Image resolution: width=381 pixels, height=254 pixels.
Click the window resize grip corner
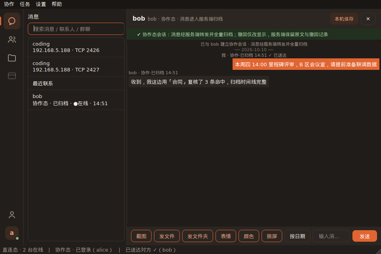tap(379, 252)
